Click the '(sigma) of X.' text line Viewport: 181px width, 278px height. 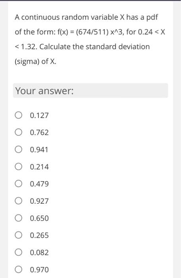[x=35, y=62]
